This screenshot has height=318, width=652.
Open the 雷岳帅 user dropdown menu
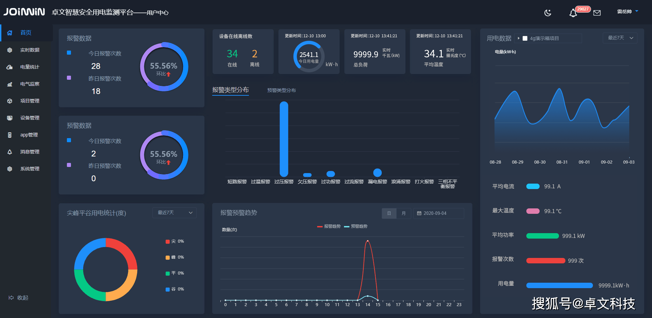click(x=628, y=12)
